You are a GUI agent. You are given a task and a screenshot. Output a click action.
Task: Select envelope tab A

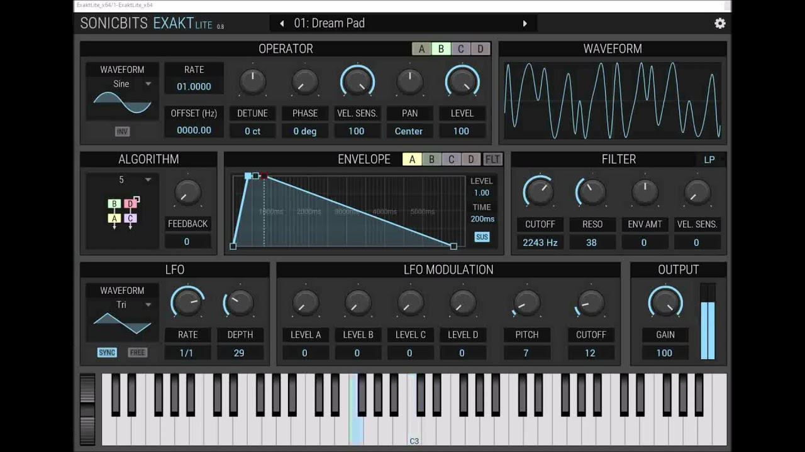[x=412, y=159]
